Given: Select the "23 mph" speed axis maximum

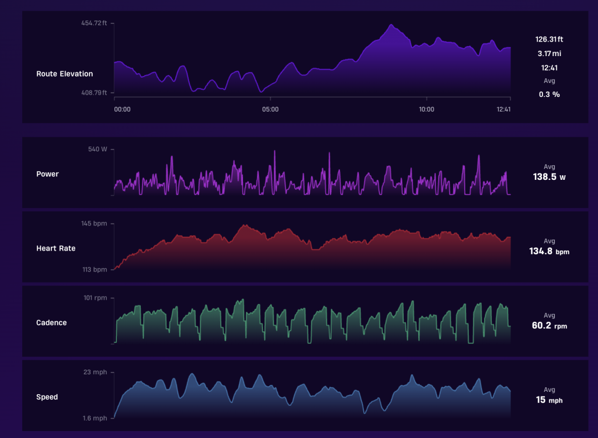Looking at the screenshot, I should coord(95,373).
